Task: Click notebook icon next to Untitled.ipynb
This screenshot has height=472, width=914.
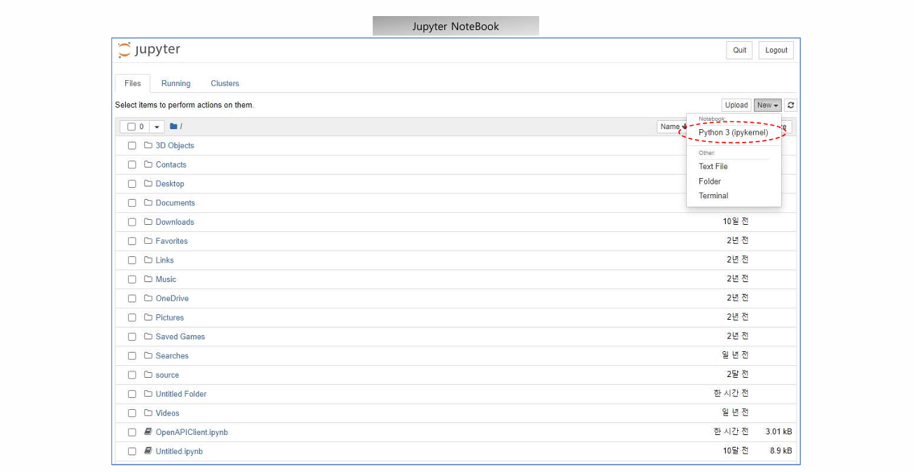Action: (148, 451)
